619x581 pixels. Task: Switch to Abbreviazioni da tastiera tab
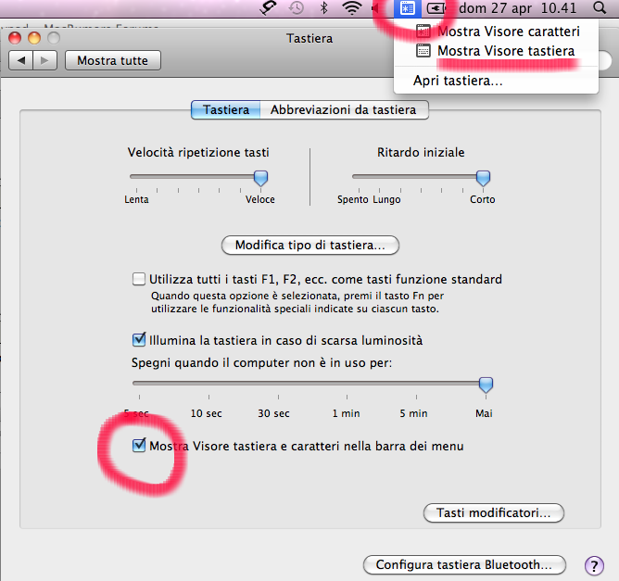(344, 109)
